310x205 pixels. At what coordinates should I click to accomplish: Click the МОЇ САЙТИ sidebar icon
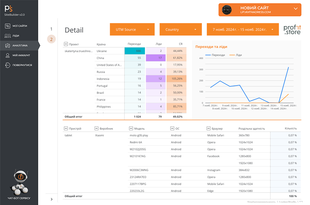pyautogui.click(x=8, y=26)
